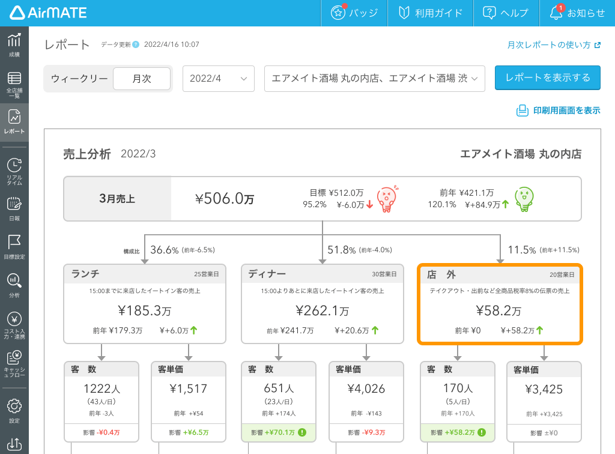Open コスト入力・連携 in sidebar
This screenshot has width=615, height=454.
tap(14, 326)
